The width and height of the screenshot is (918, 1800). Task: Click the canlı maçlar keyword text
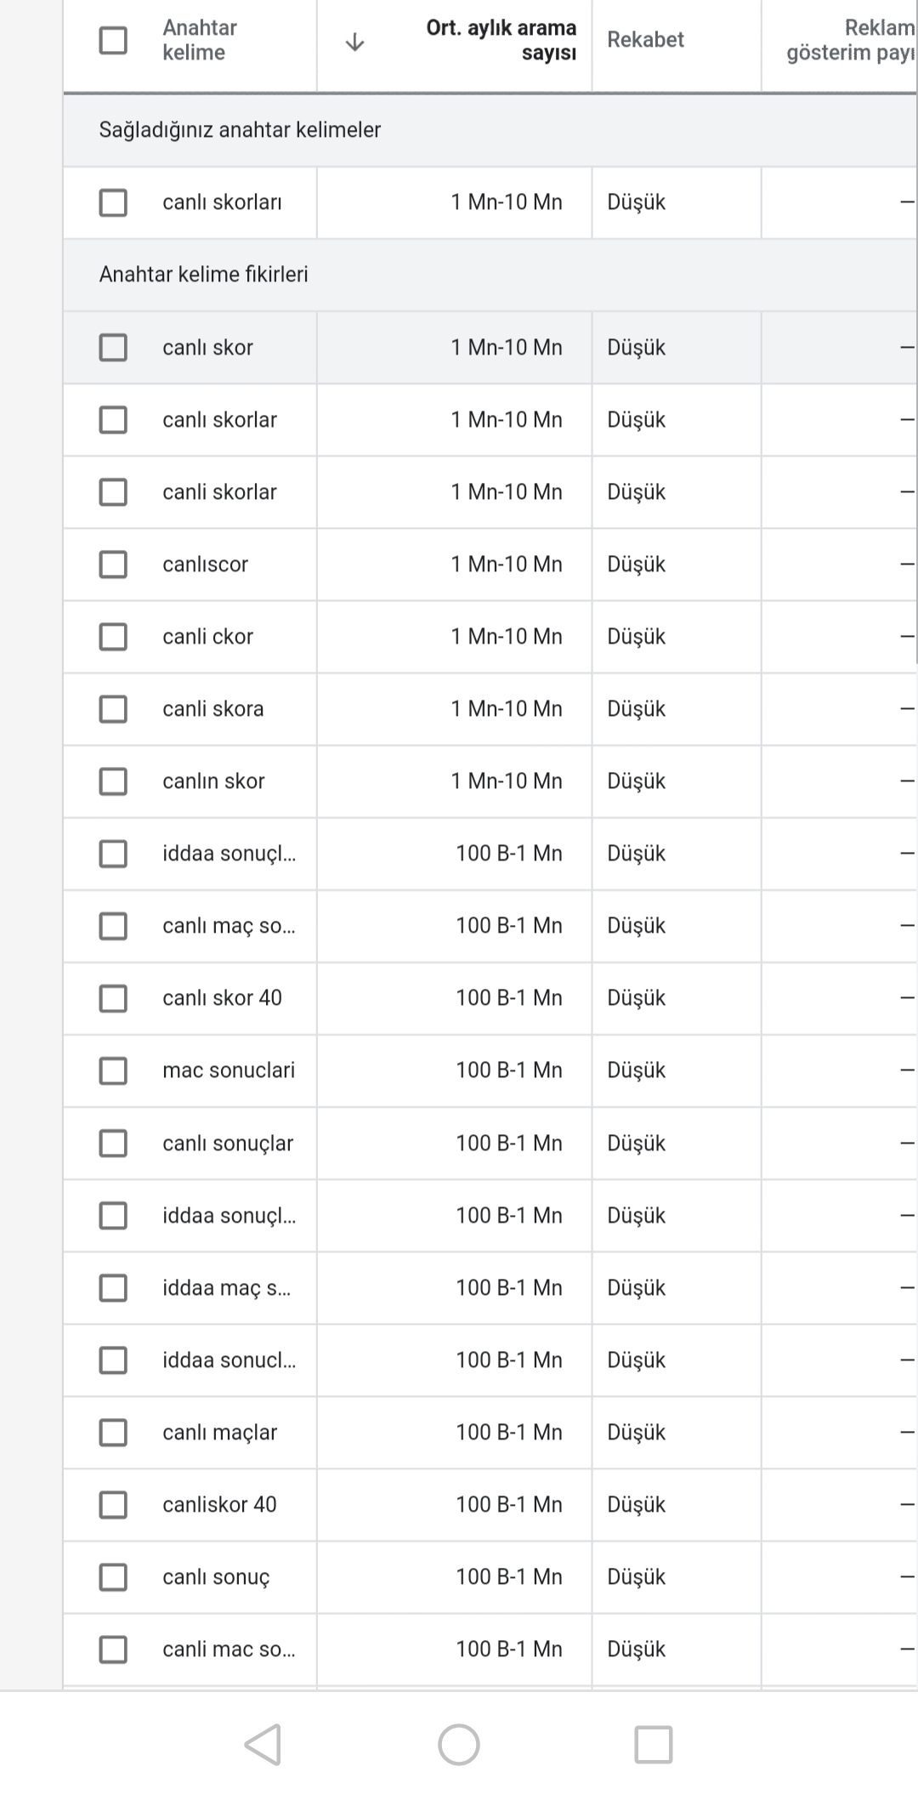point(219,1432)
